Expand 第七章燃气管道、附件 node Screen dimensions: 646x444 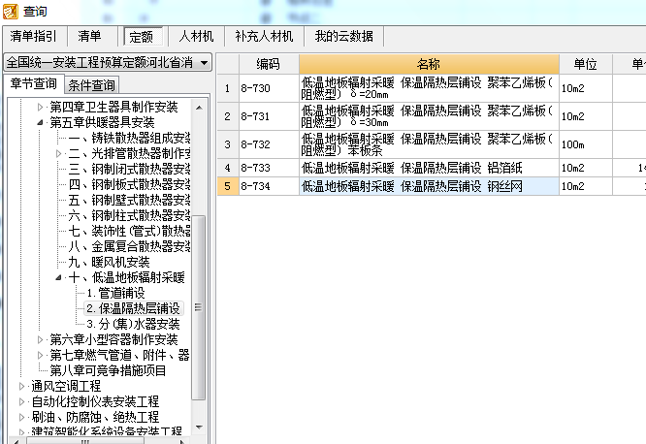click(x=40, y=355)
